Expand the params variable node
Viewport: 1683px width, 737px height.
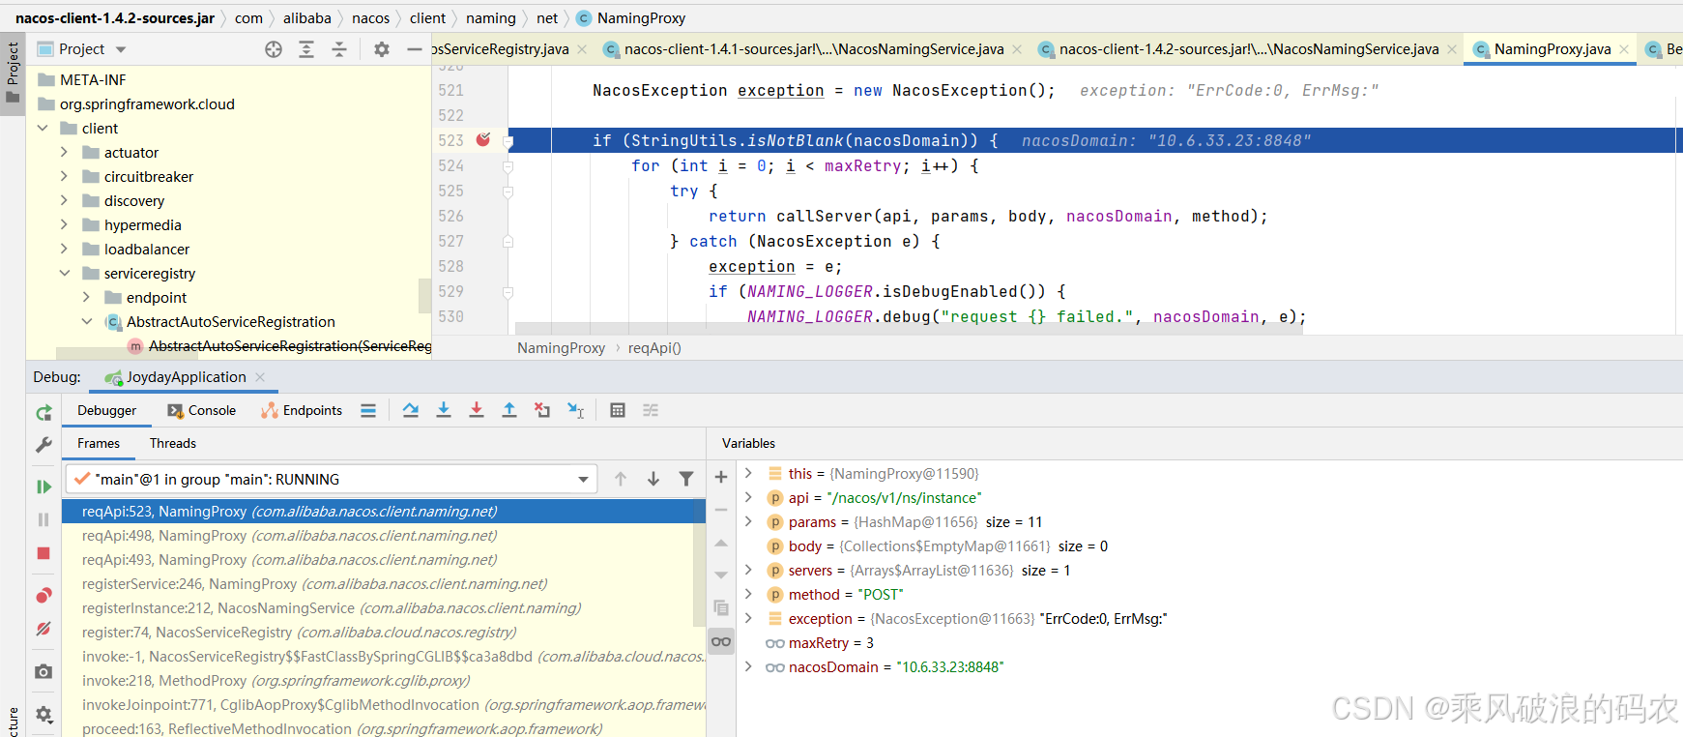click(x=748, y=521)
